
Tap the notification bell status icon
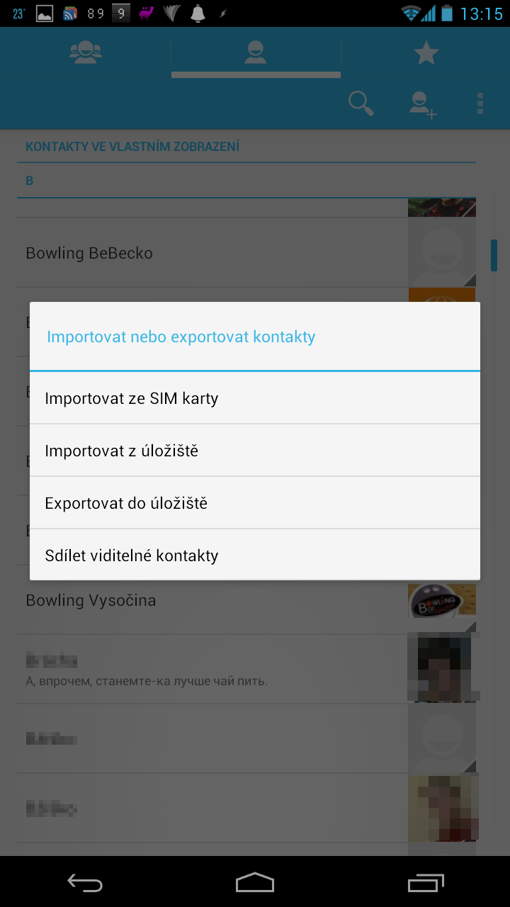[198, 13]
